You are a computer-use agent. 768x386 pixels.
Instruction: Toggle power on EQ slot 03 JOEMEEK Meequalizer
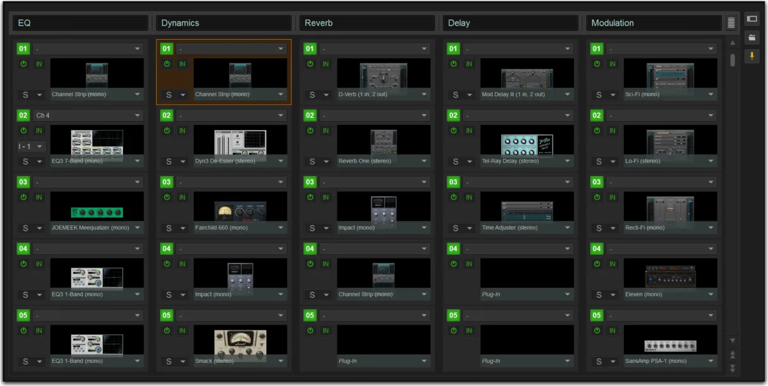[24, 197]
